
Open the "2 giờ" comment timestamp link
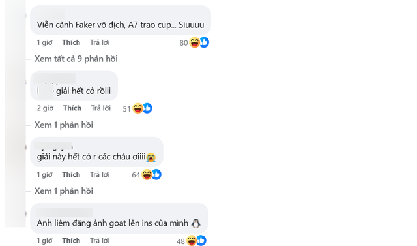point(45,108)
